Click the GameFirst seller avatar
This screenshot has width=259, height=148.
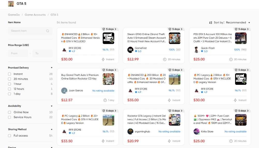click(x=130, y=50)
